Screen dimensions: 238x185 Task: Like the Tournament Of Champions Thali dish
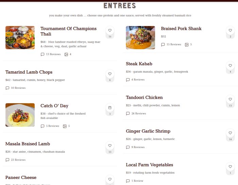110,30
